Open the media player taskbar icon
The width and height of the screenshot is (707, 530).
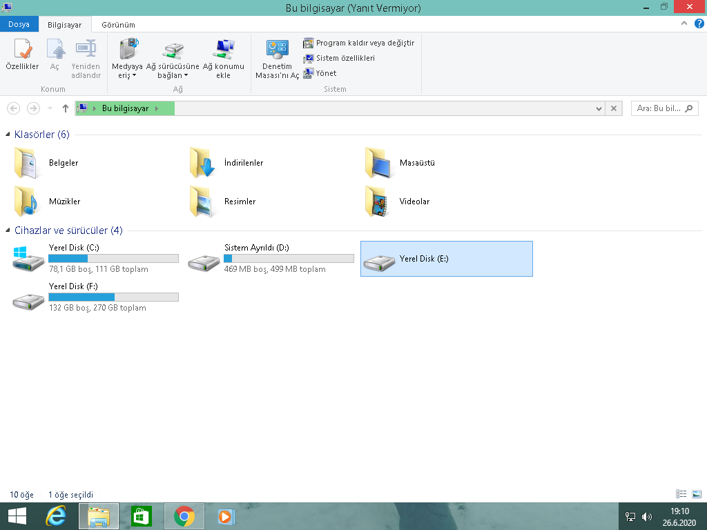226,516
